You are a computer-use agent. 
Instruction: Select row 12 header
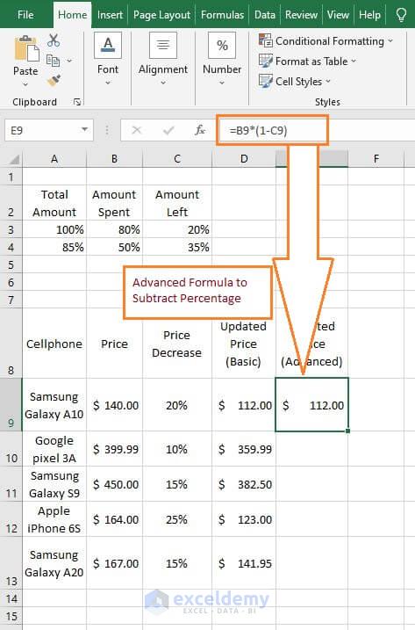11,519
